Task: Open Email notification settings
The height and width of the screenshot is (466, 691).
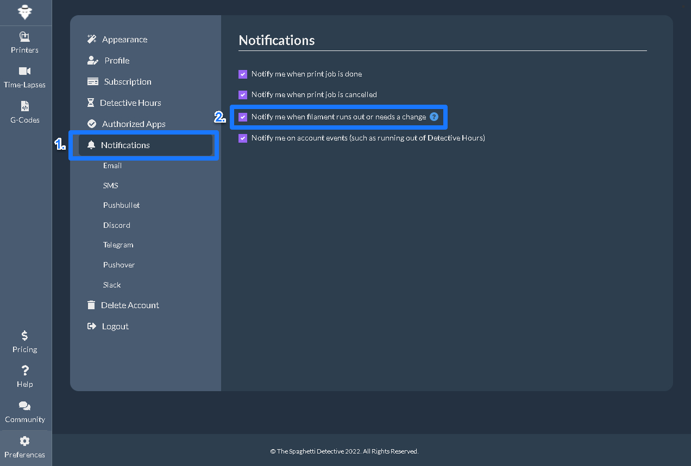Action: pyautogui.click(x=112, y=165)
